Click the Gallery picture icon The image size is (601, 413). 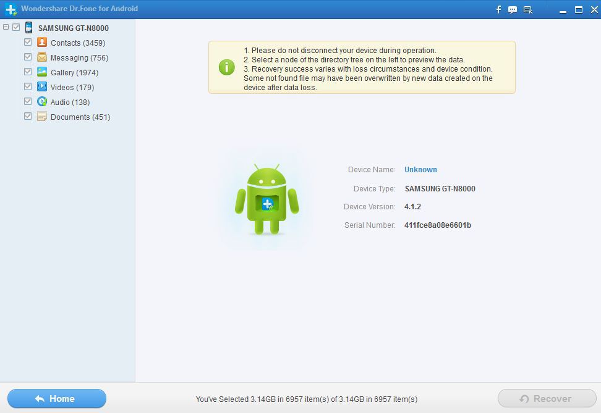pyautogui.click(x=42, y=72)
